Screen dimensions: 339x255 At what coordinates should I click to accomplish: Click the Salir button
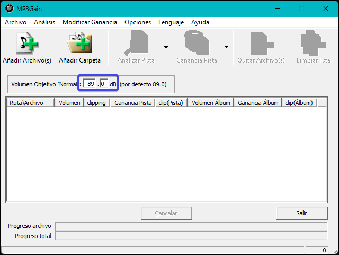(302, 213)
